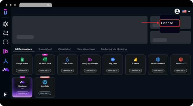The image size is (193, 106).
Task: Open the Morpheus icon in the sidebar
Action: [x=6, y=69]
